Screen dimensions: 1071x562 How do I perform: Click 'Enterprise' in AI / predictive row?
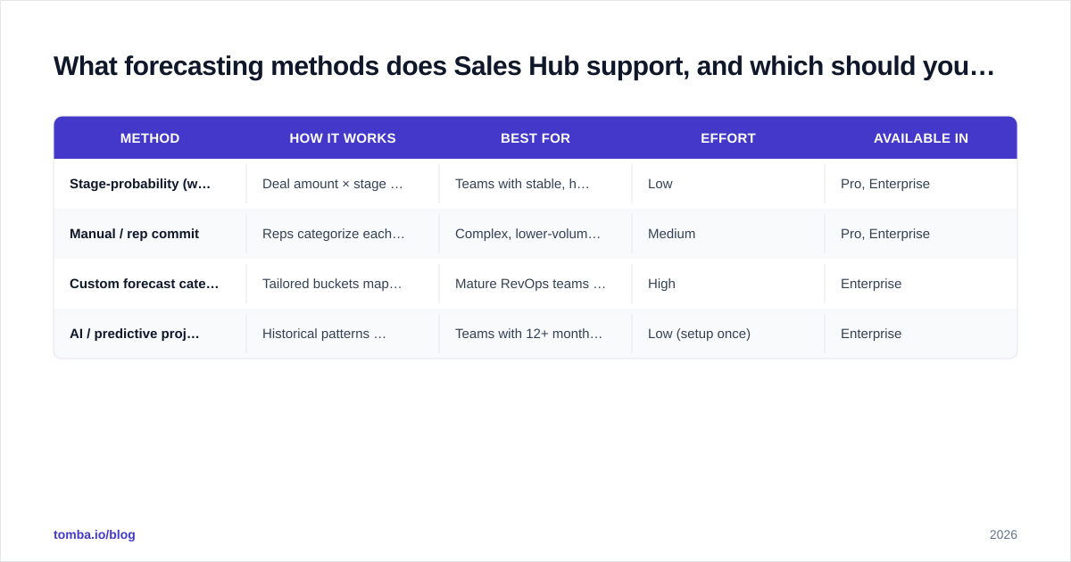[x=921, y=334]
